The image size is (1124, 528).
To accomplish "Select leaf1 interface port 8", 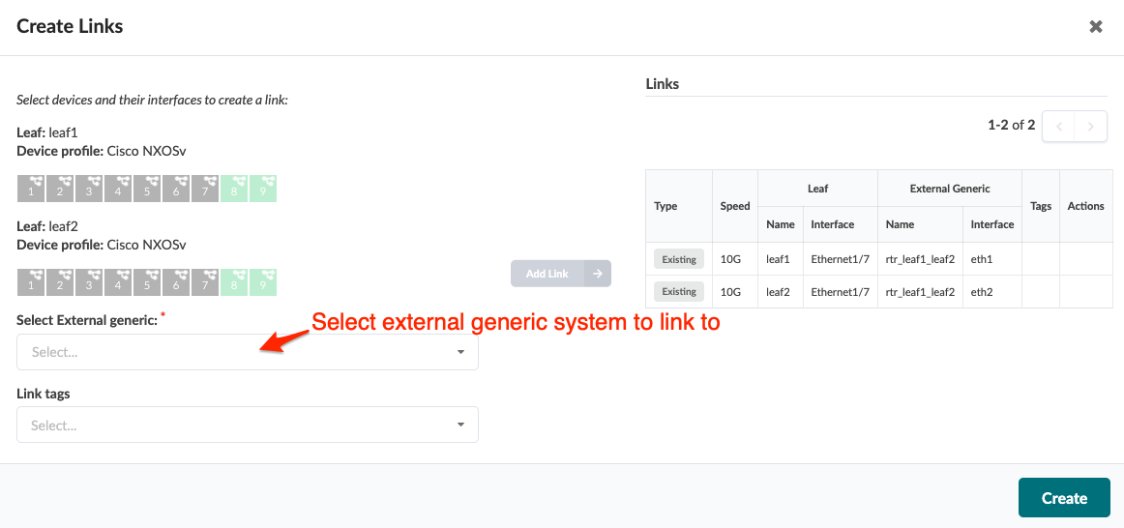I will click(234, 188).
